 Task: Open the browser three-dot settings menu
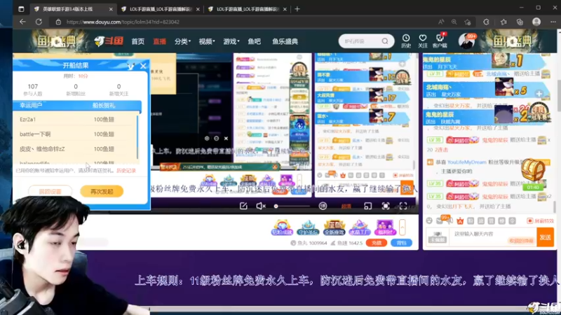point(553,22)
